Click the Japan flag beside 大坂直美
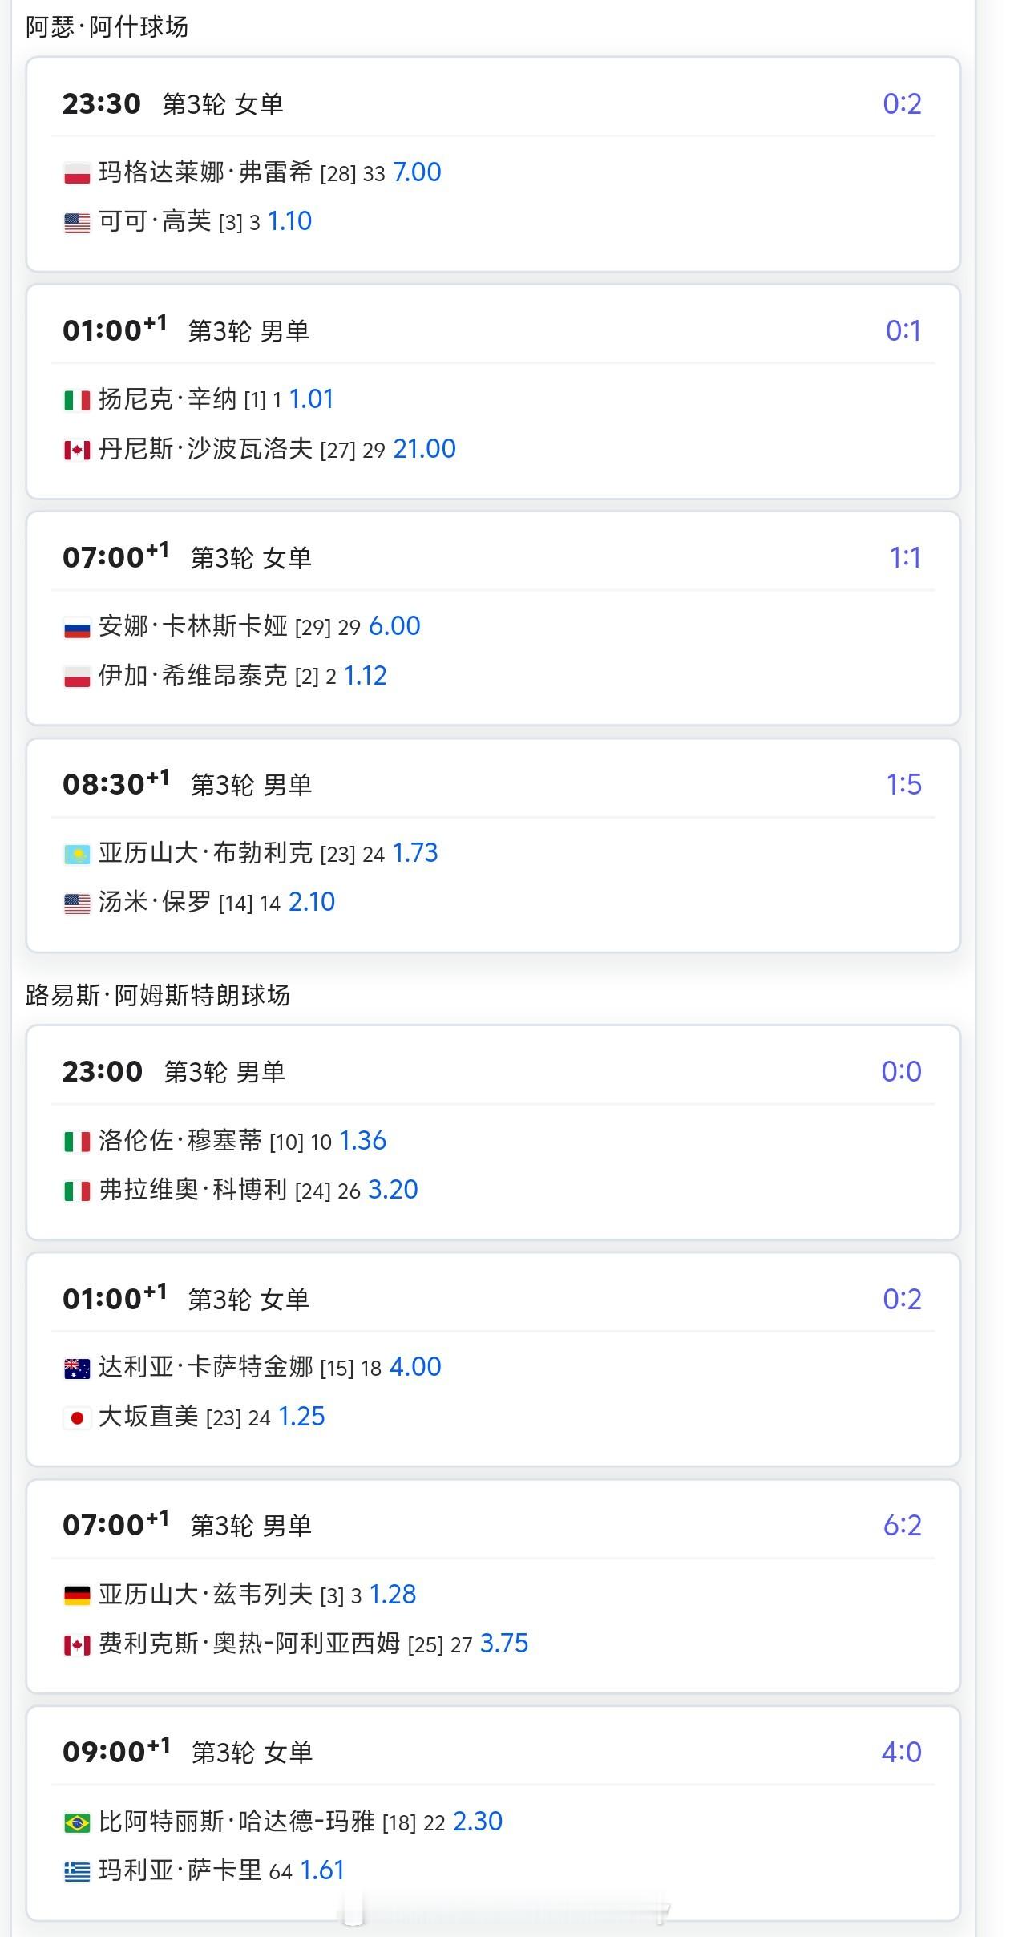 77,1417
